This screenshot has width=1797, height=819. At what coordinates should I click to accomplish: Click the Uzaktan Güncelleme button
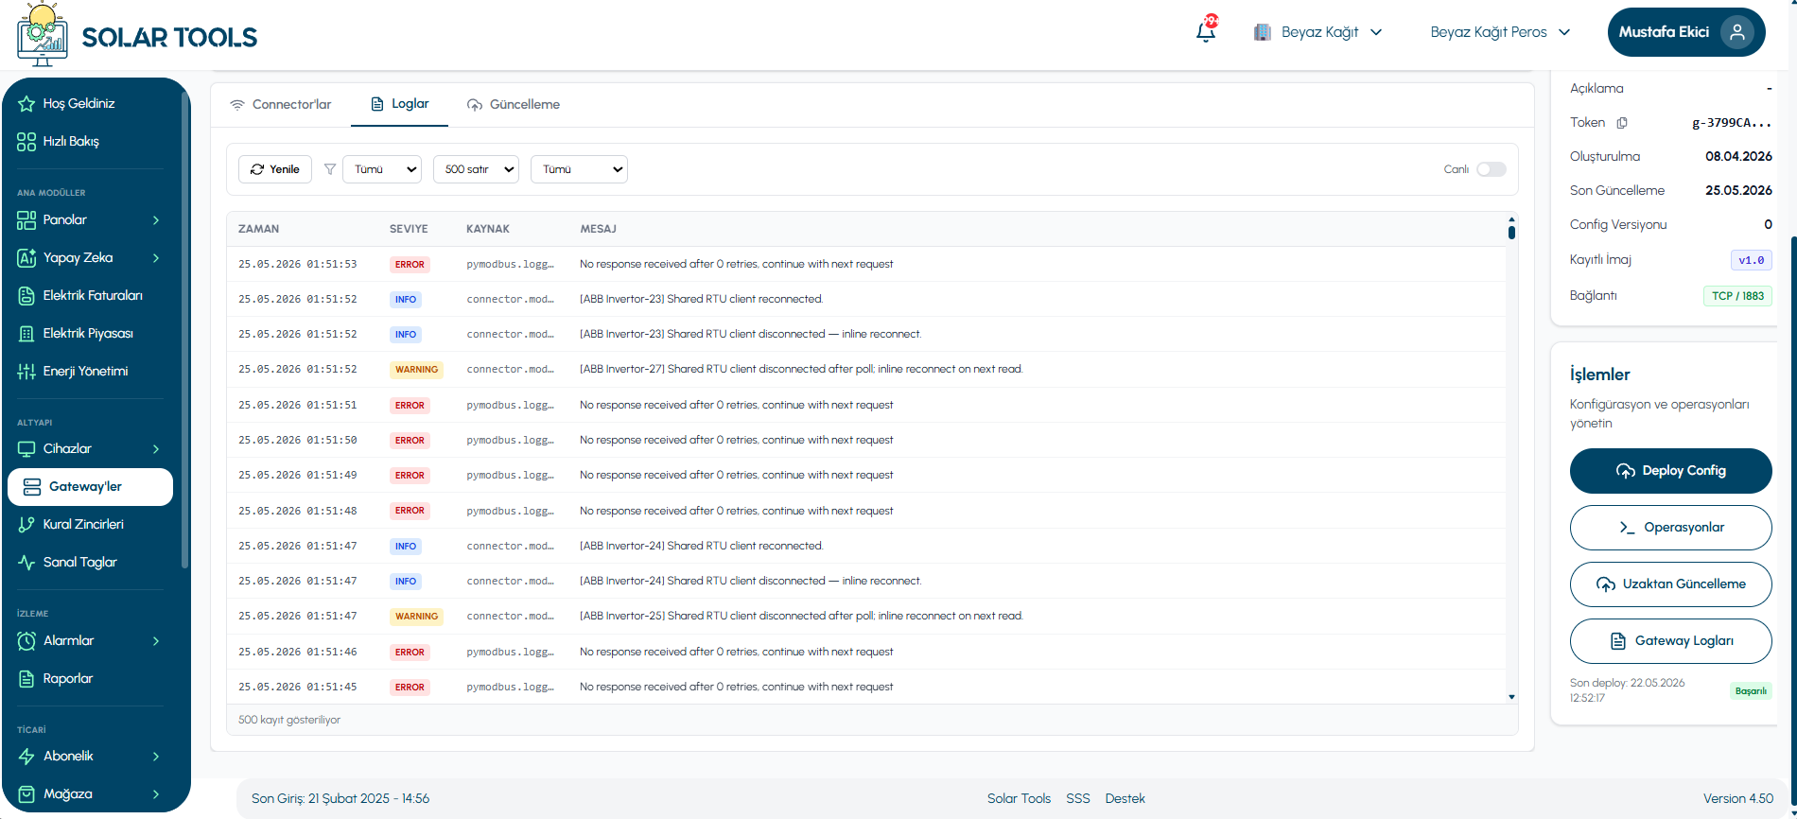click(1670, 584)
